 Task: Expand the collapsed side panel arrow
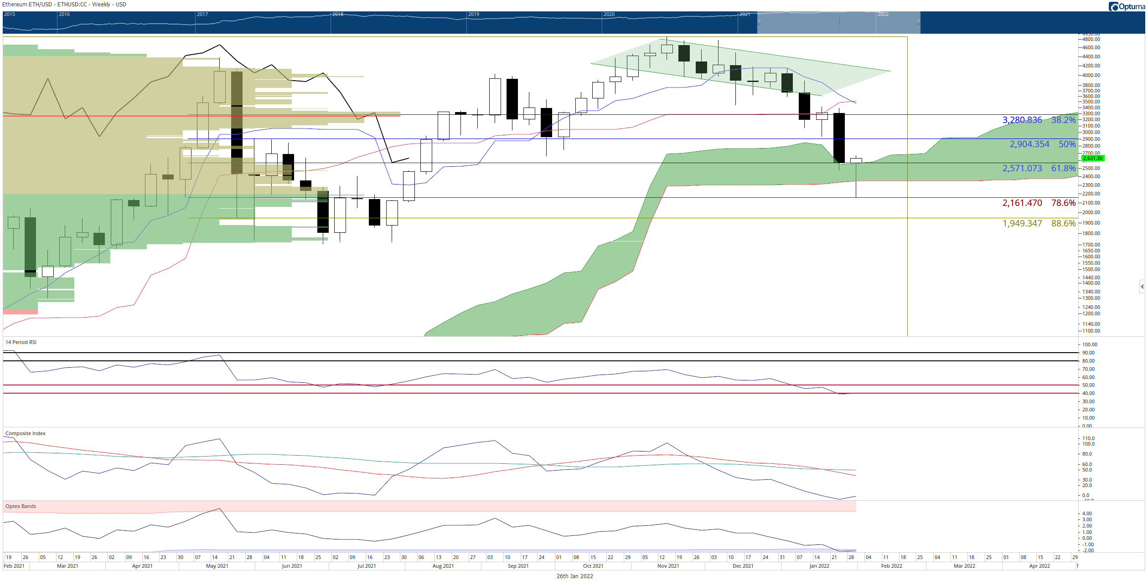click(x=1142, y=287)
